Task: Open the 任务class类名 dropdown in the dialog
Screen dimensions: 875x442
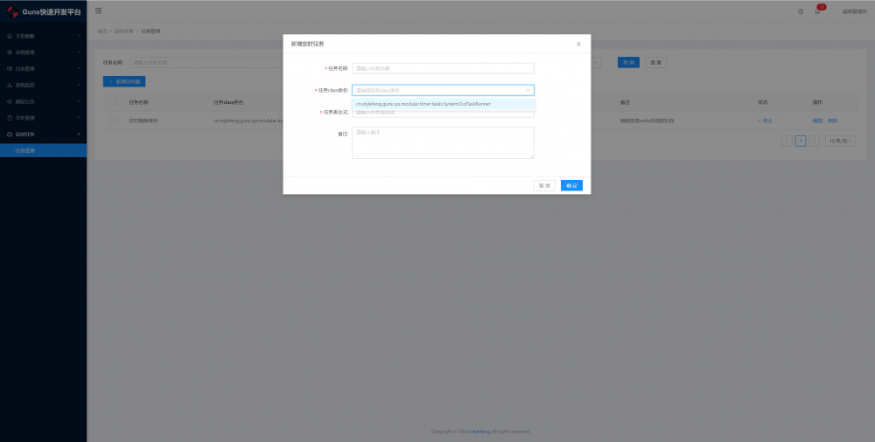Action: [443, 90]
